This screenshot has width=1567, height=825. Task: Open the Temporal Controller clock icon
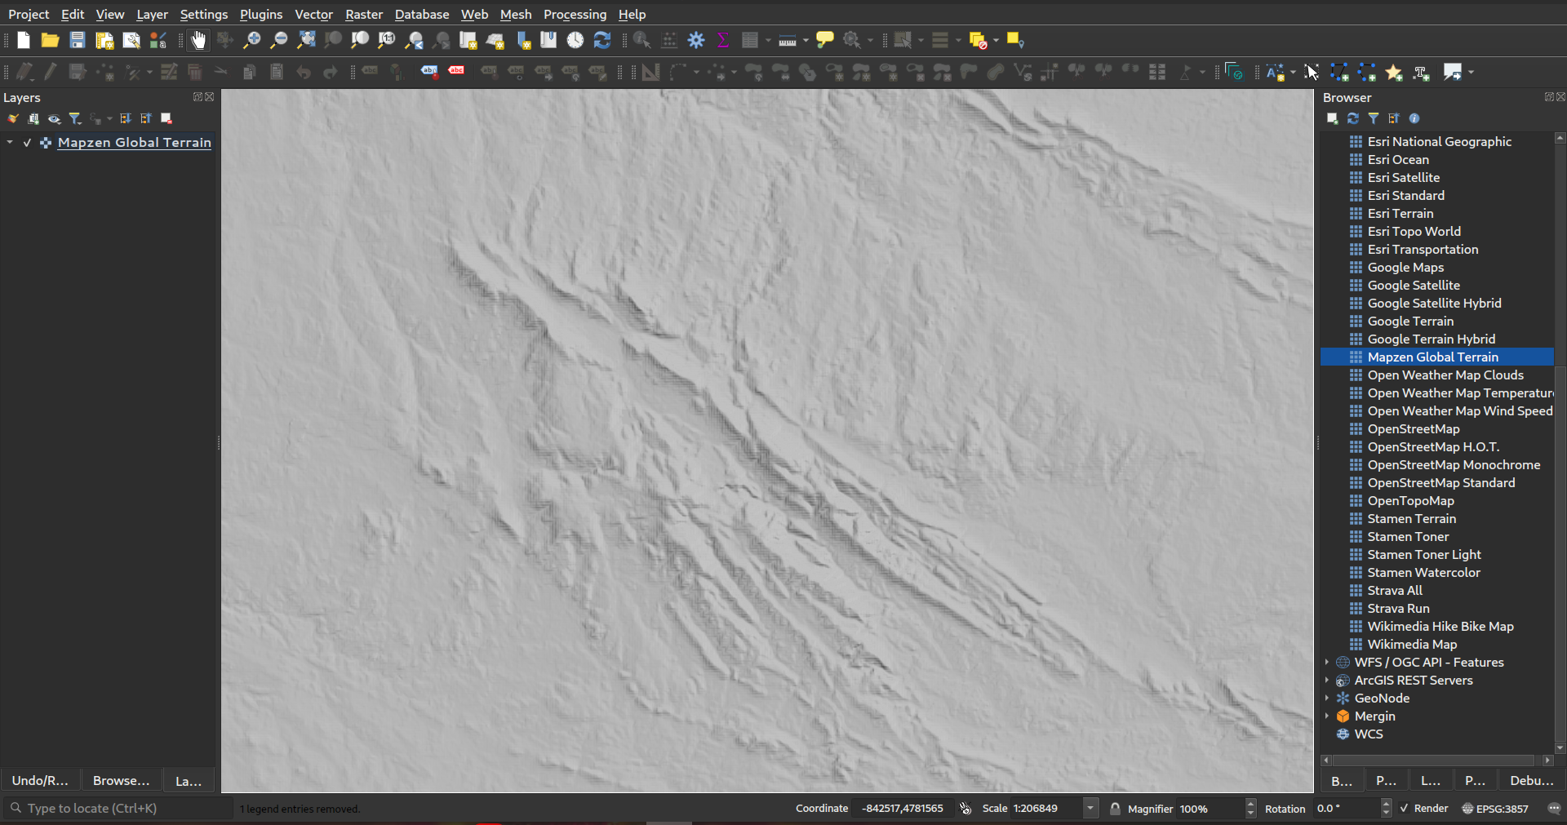[575, 40]
